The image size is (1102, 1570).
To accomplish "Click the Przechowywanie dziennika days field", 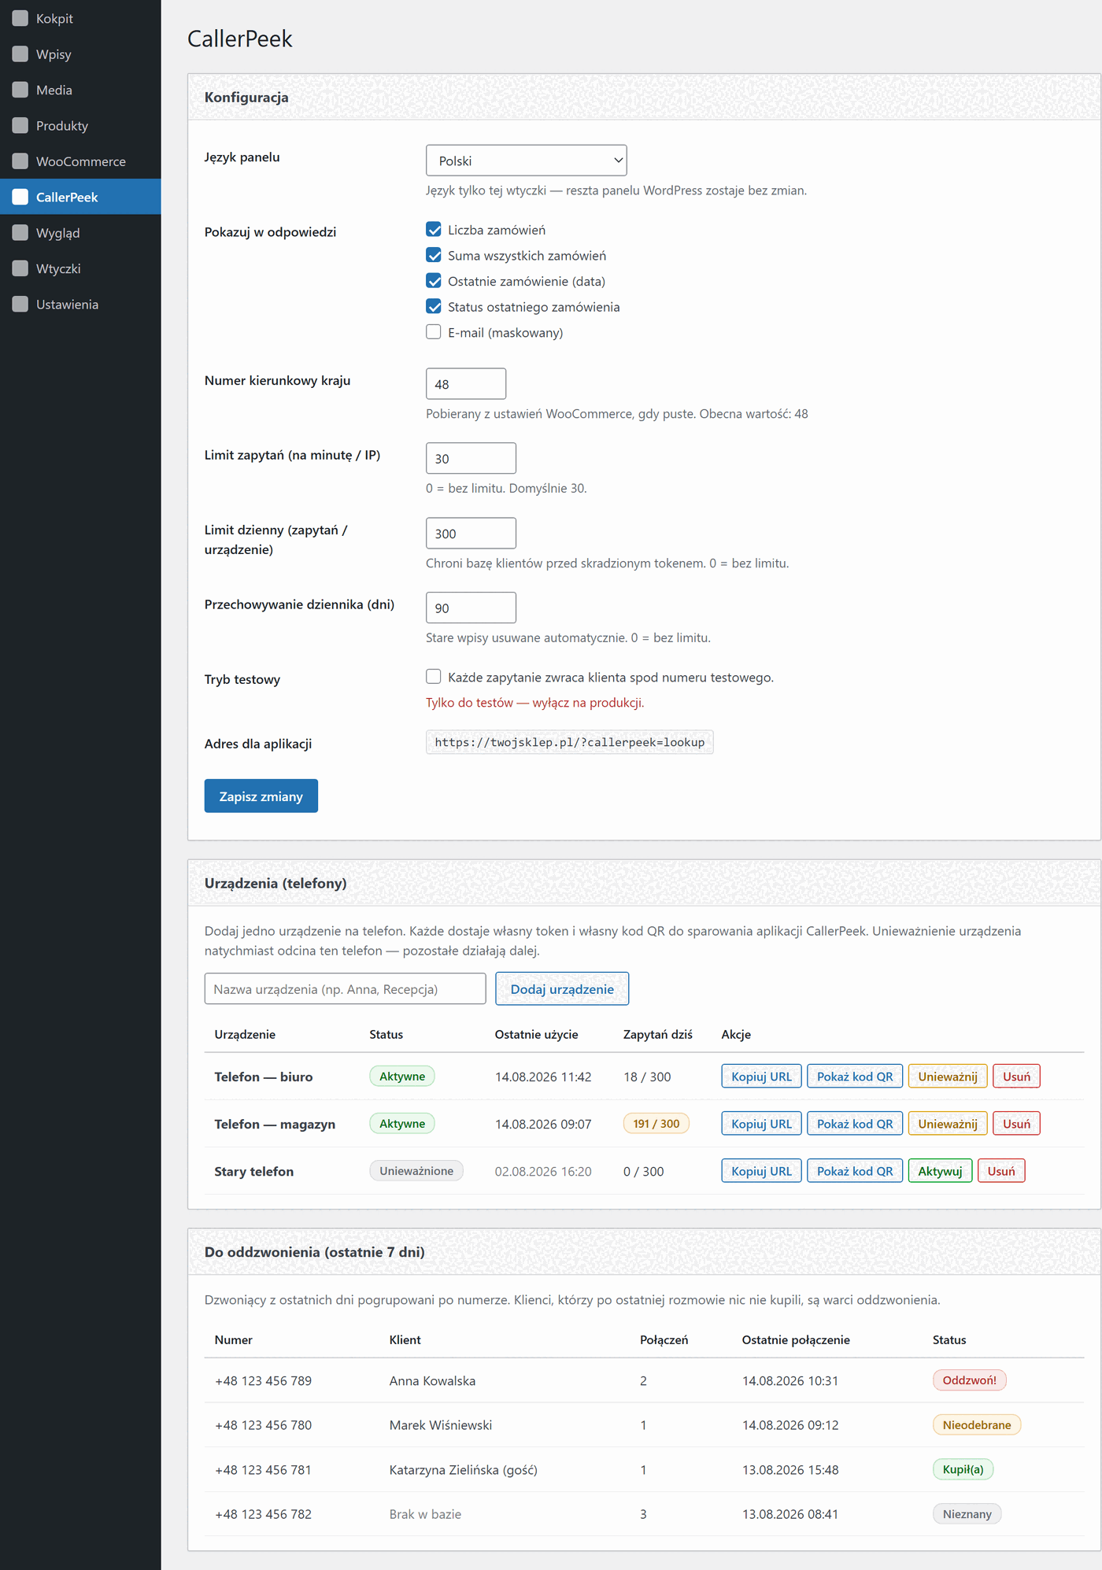I will pyautogui.click(x=471, y=608).
